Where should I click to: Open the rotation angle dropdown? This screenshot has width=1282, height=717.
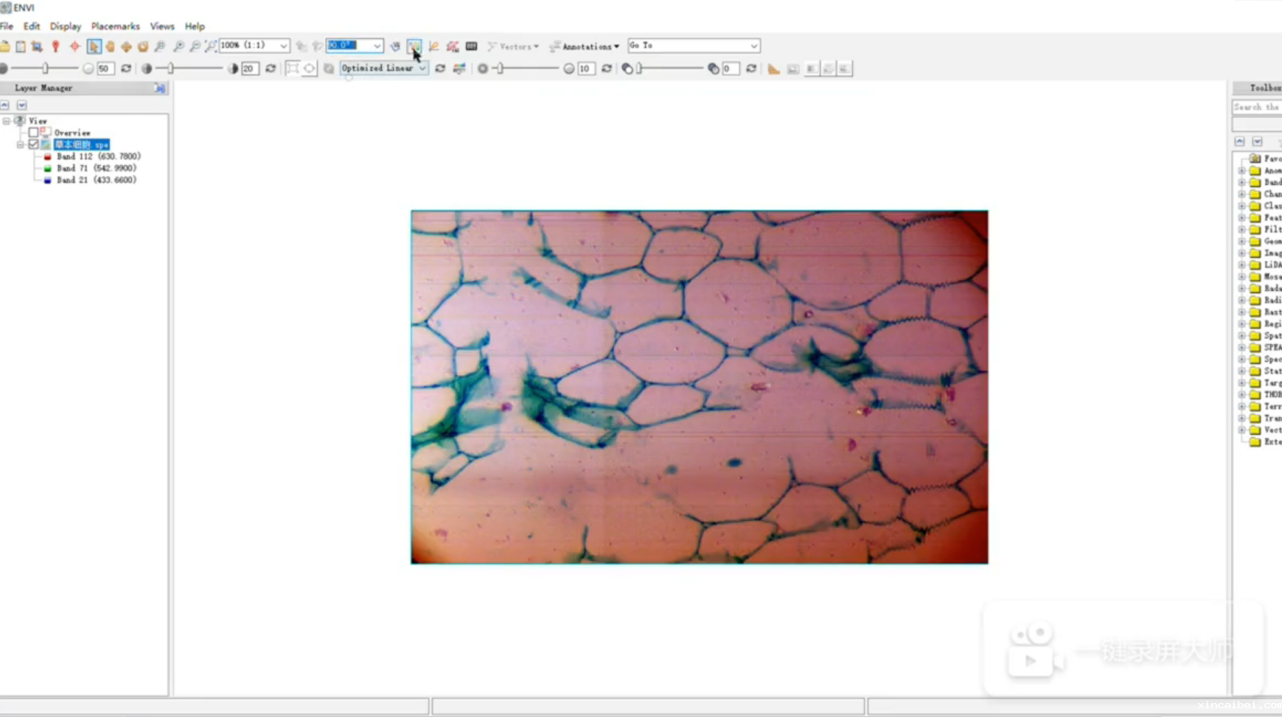point(377,46)
